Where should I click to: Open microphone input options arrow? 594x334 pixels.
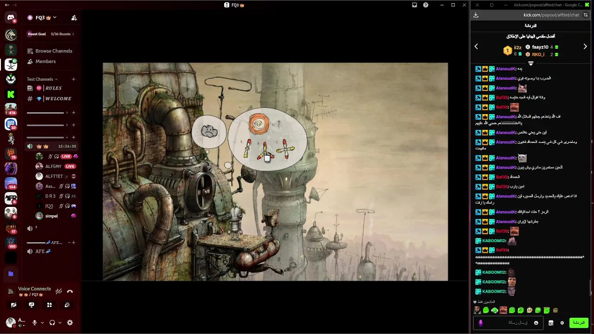pos(42,322)
